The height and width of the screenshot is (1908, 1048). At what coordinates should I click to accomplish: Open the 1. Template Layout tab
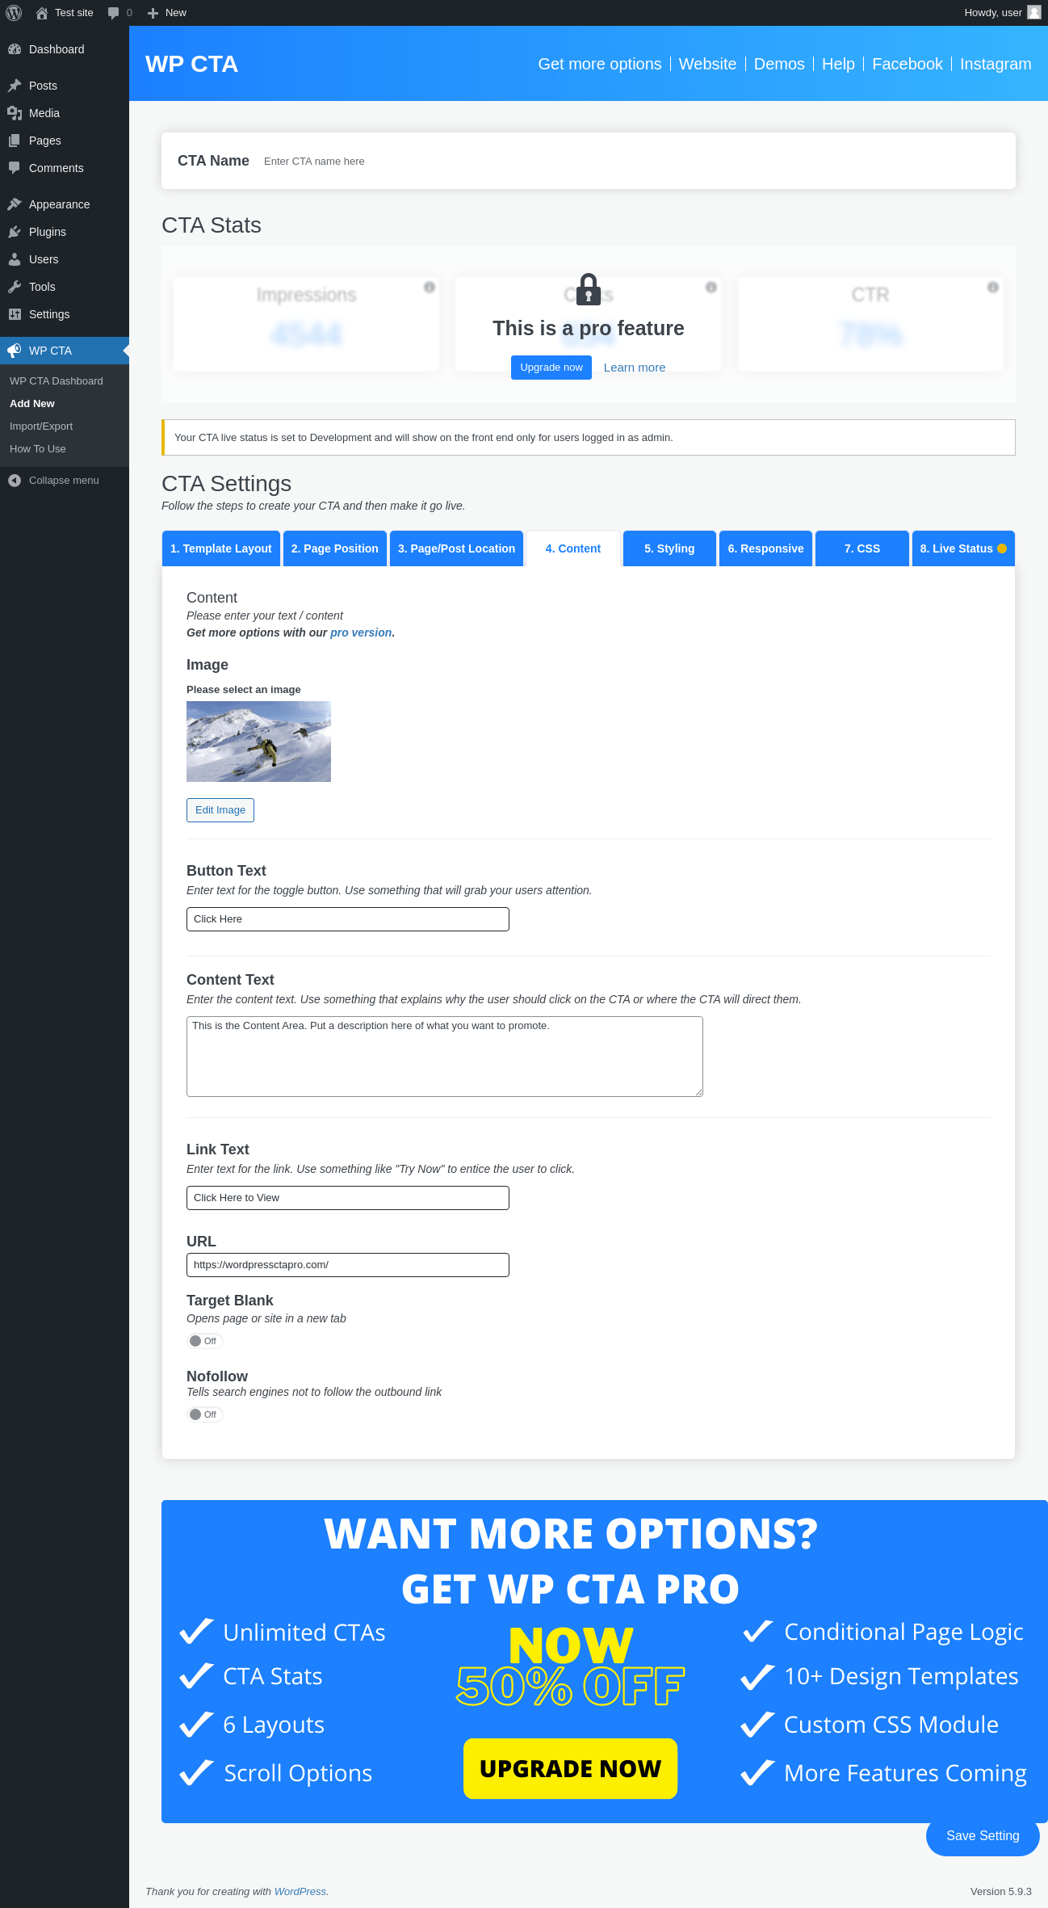220,548
